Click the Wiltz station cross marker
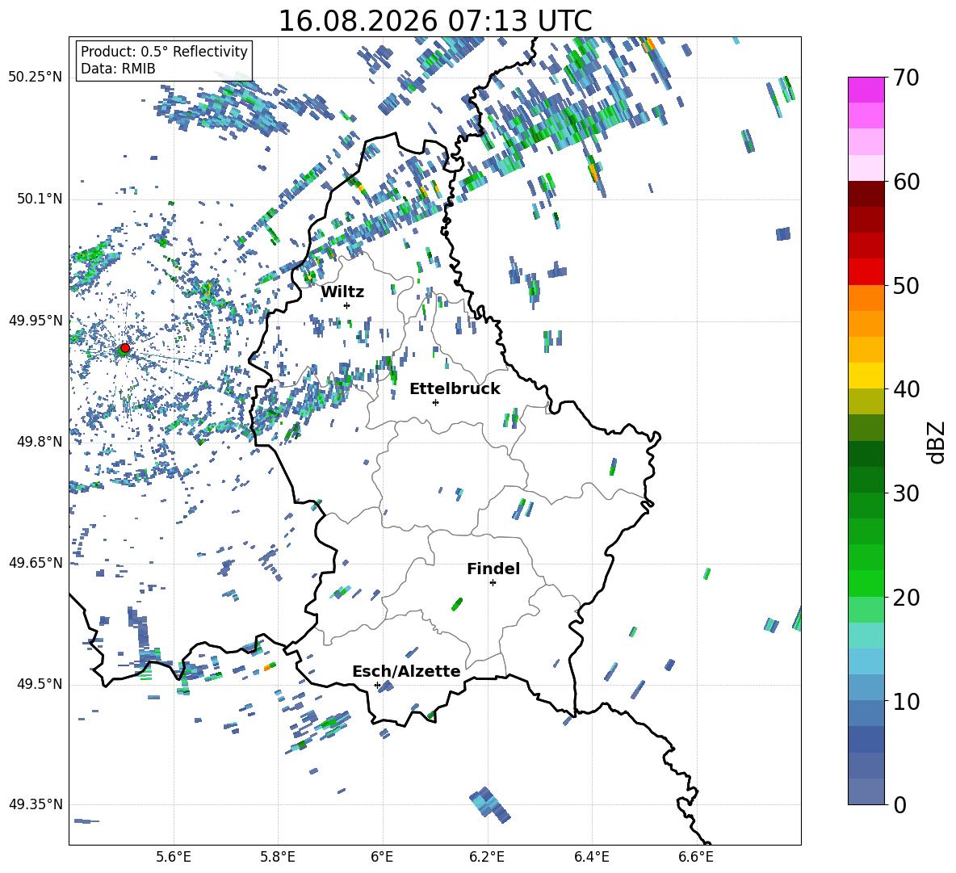 pos(347,305)
